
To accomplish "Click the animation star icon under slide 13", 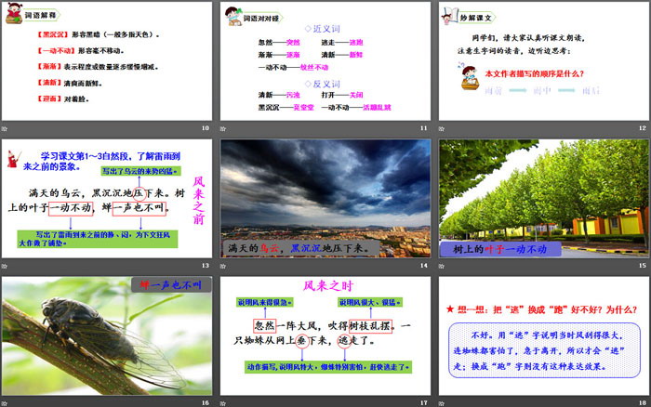I will coord(5,265).
